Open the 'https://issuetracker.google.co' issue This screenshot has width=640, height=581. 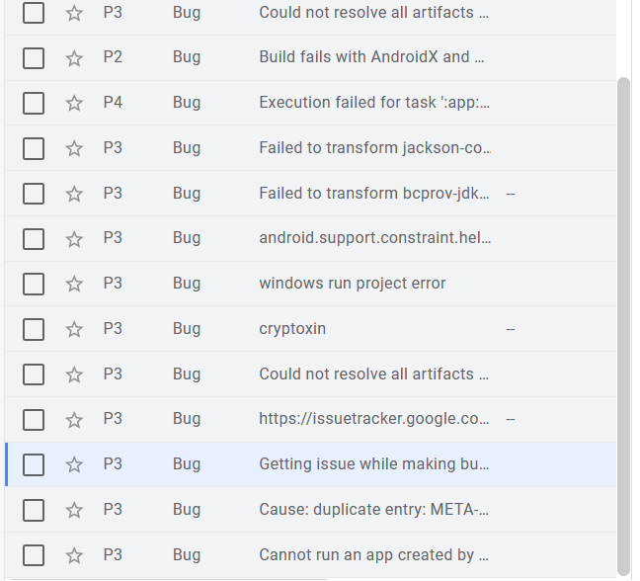pyautogui.click(x=373, y=419)
